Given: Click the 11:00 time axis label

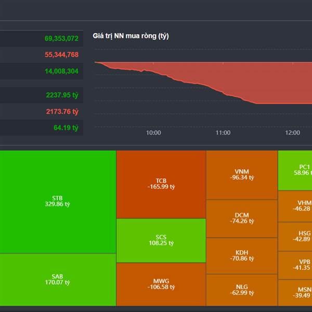Looking at the screenshot, I should (x=223, y=133).
